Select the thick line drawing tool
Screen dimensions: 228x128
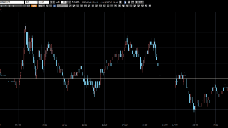point(74,6)
